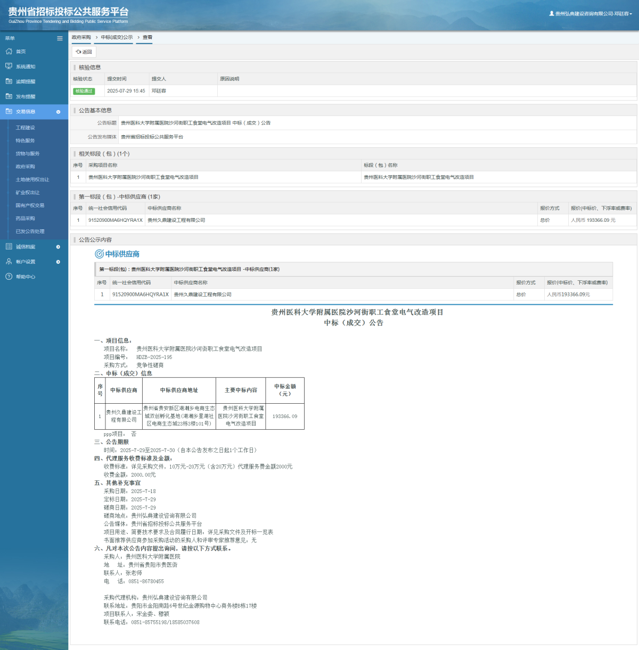Expand the 诚信档案 submenu arrow

pos(58,247)
